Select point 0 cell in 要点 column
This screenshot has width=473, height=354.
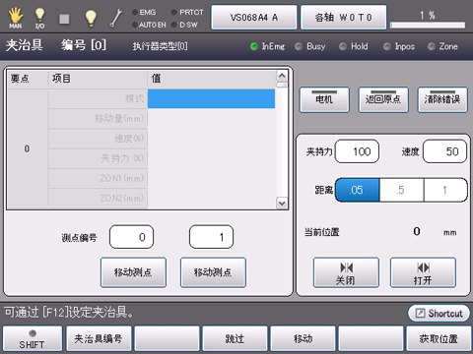coord(28,148)
